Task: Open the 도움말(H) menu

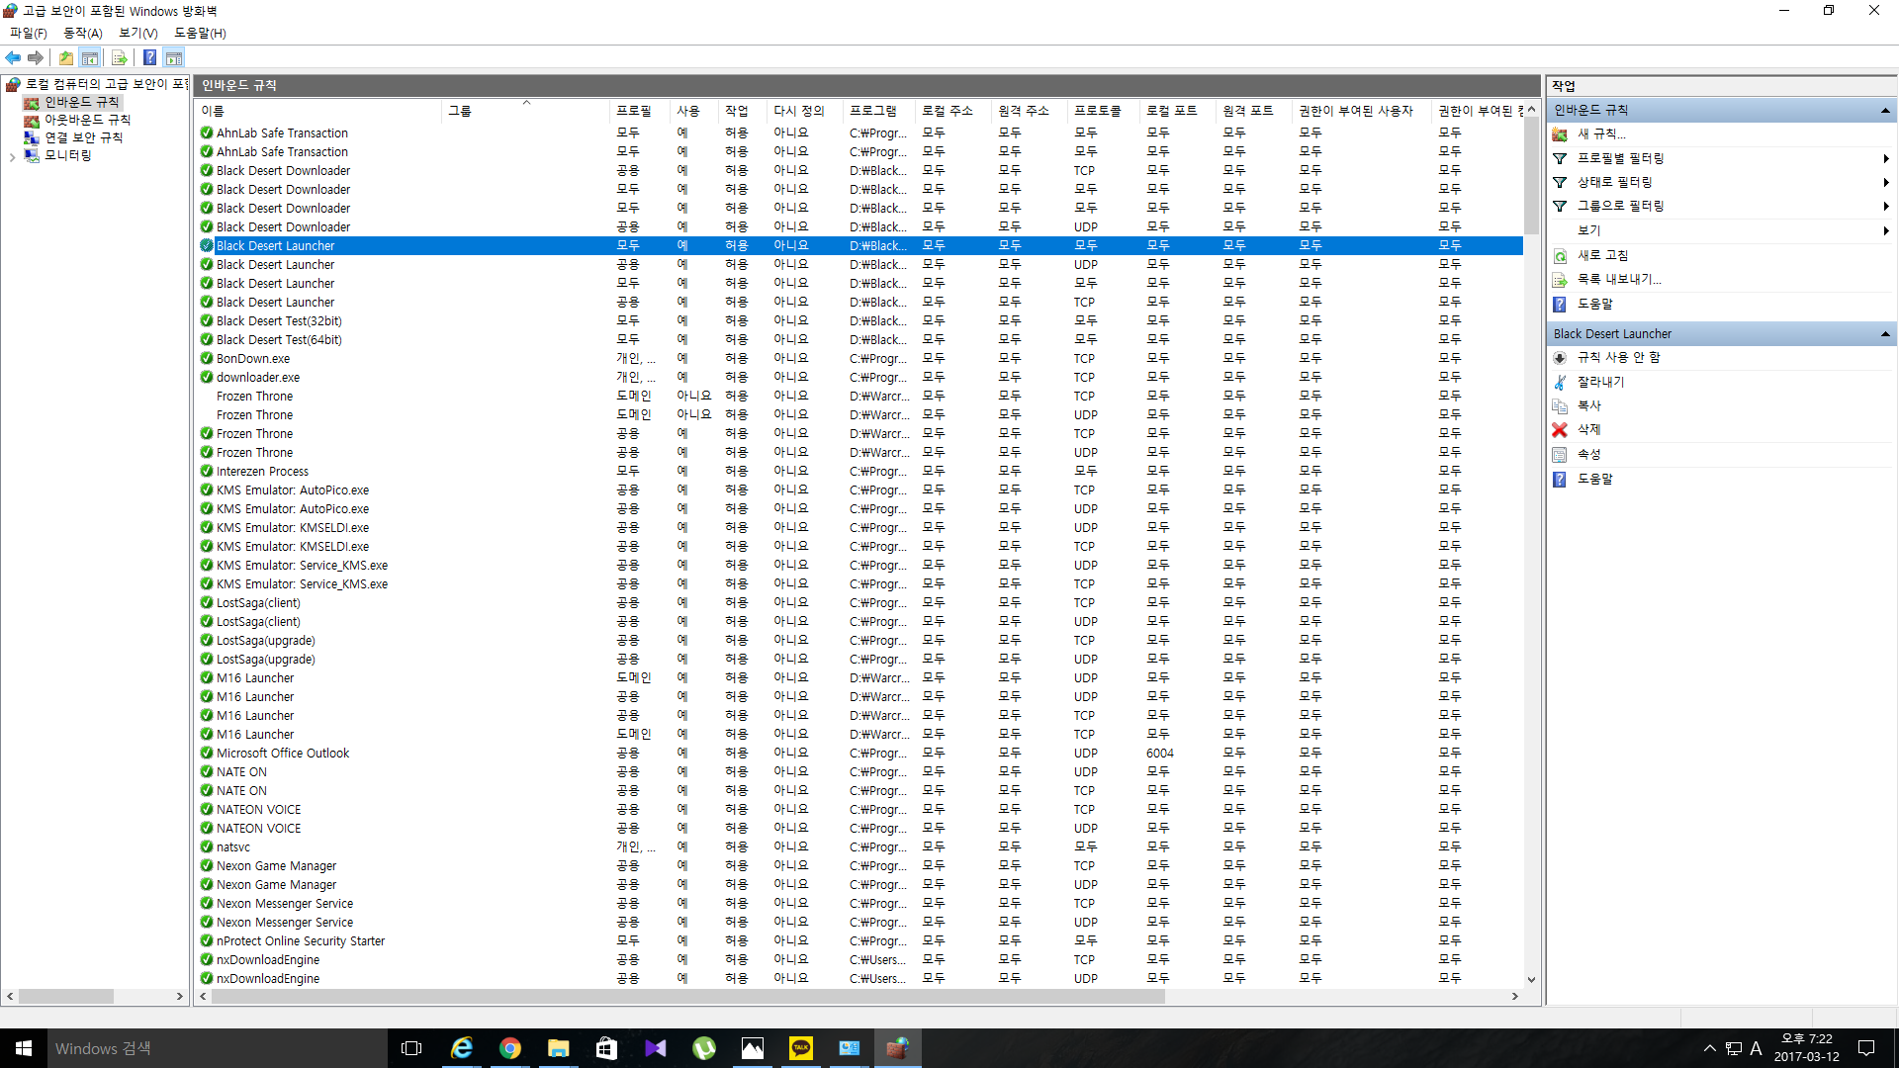Action: tap(201, 33)
